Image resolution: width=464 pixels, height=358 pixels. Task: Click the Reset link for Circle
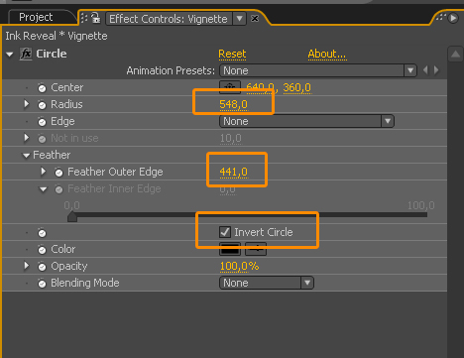pyautogui.click(x=232, y=54)
